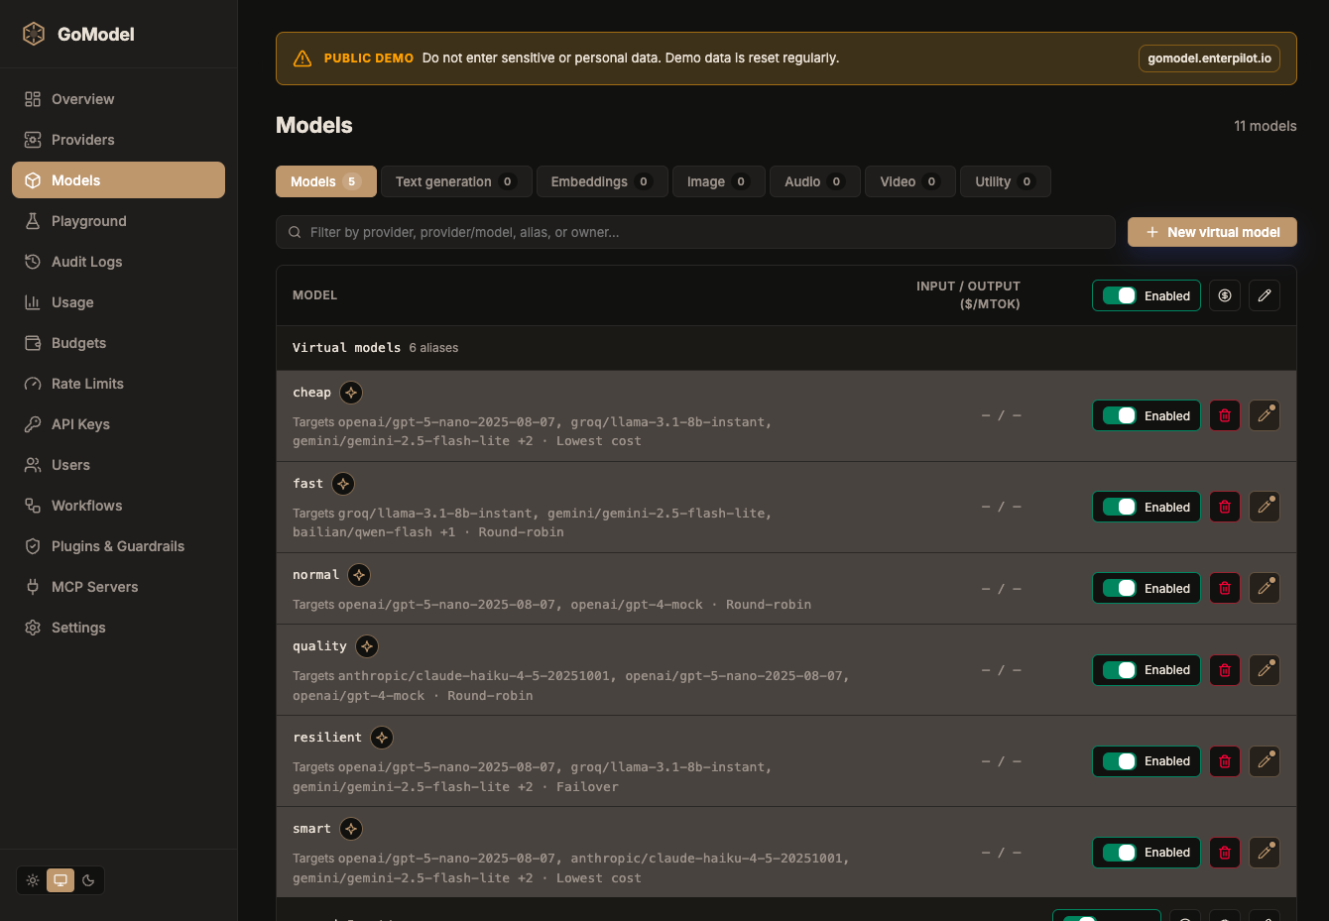Disable the cheap model toggle

1147,416
